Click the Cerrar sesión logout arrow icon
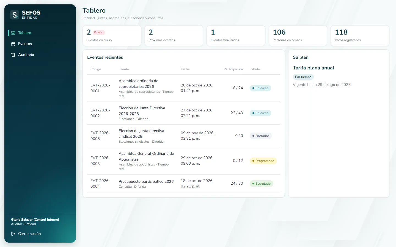Screen dimensions: 396x247 tap(13, 234)
